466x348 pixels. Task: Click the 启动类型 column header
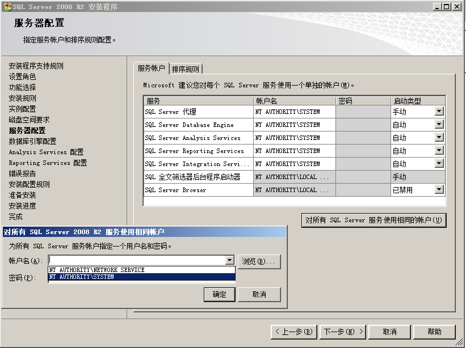pos(418,101)
